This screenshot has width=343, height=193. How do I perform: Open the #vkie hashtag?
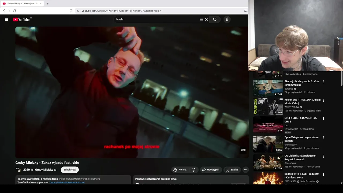point(62,179)
